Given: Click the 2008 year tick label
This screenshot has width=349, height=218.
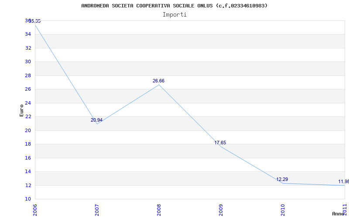Looking at the screenshot, I should 159,210.
